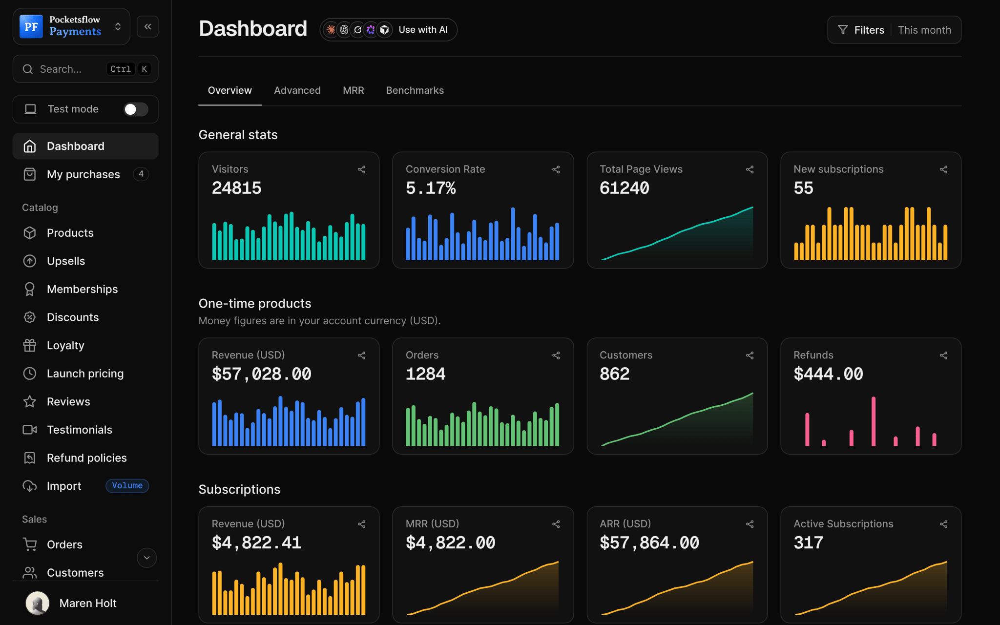This screenshot has width=1000, height=625.
Task: Click share icon on Customers stat card
Action: [750, 355]
